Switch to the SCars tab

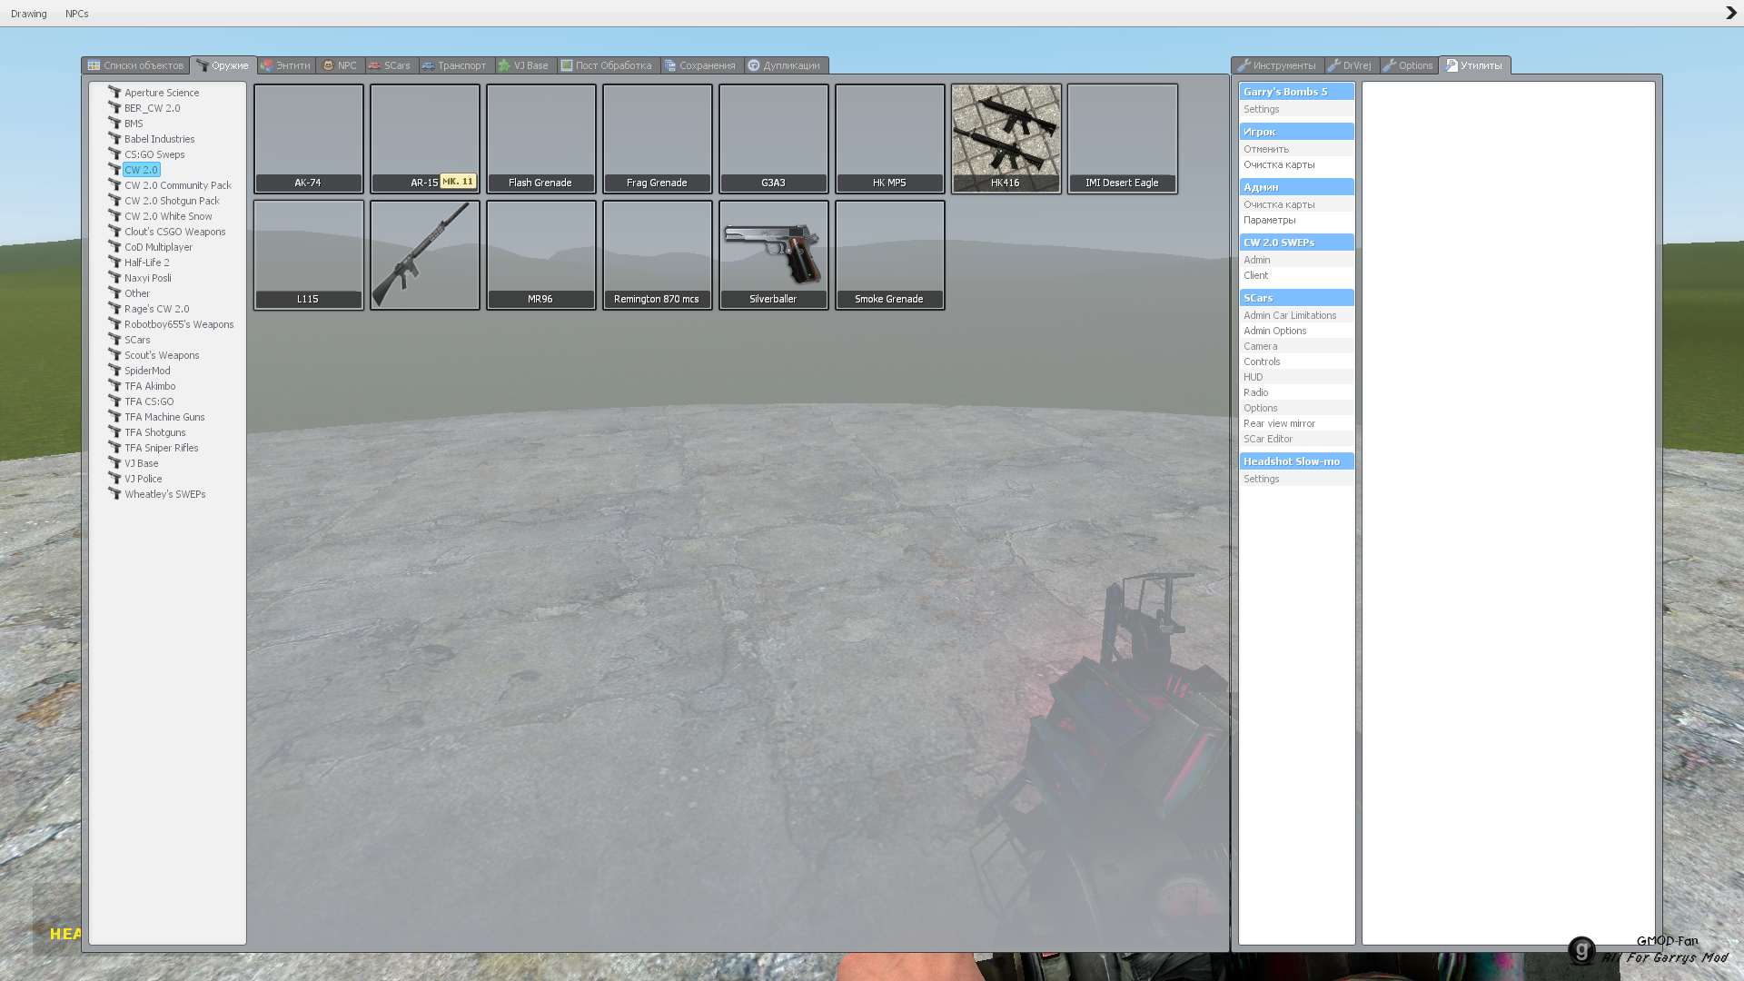[390, 65]
